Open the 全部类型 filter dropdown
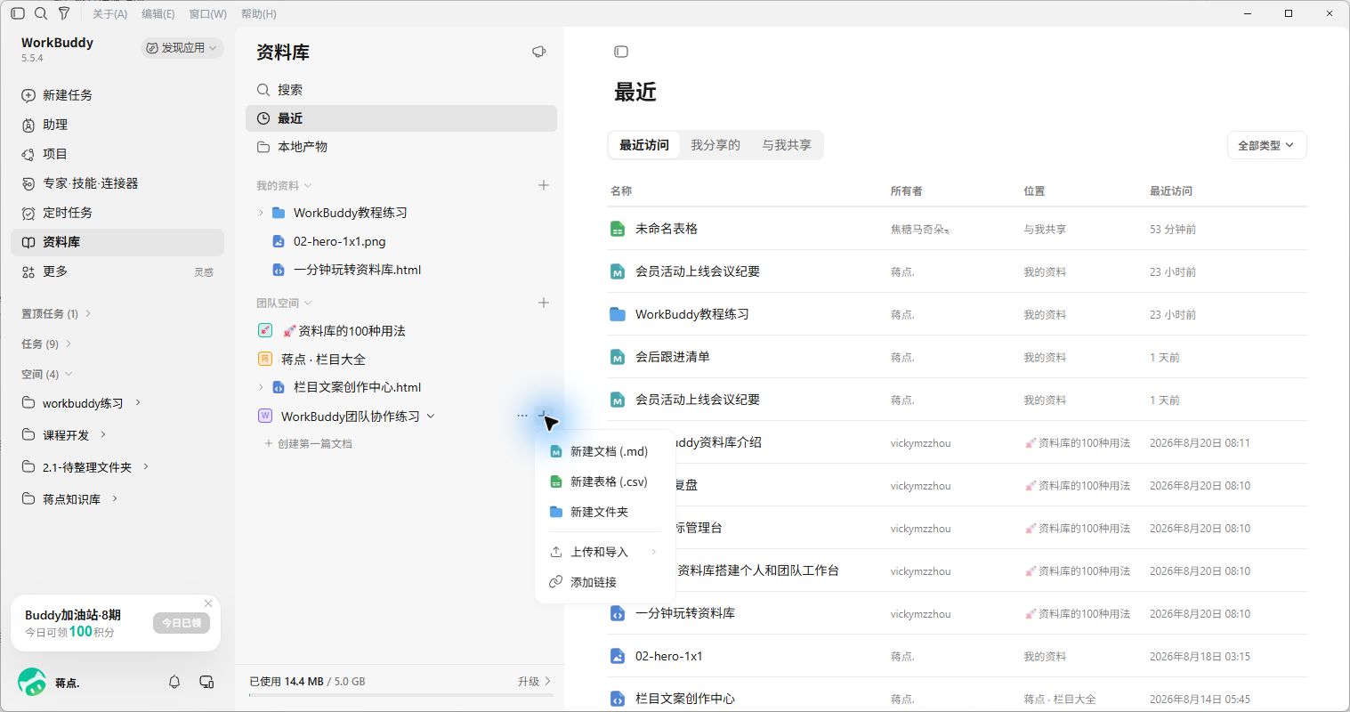The height and width of the screenshot is (712, 1350). (x=1266, y=145)
